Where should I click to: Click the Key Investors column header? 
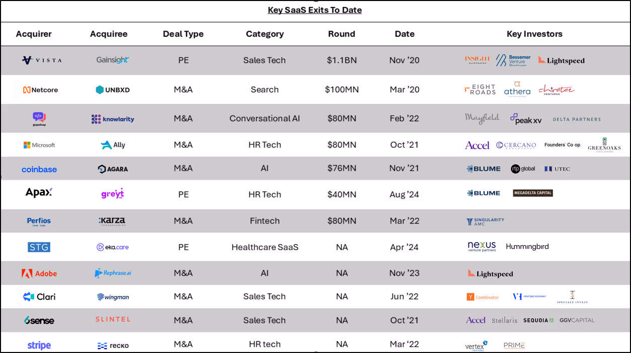[534, 34]
